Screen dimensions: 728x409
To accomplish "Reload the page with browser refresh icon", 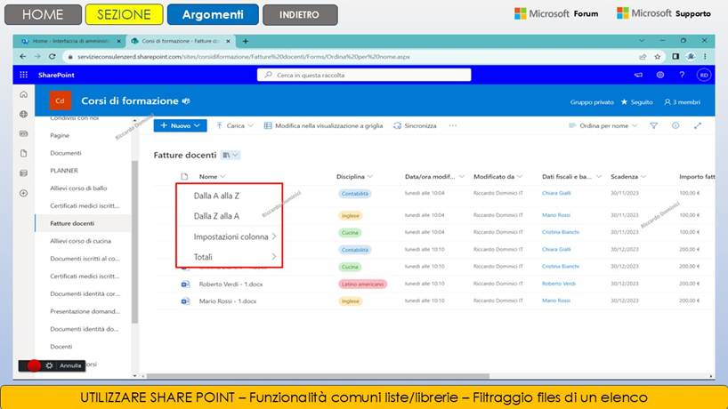I will [53, 57].
